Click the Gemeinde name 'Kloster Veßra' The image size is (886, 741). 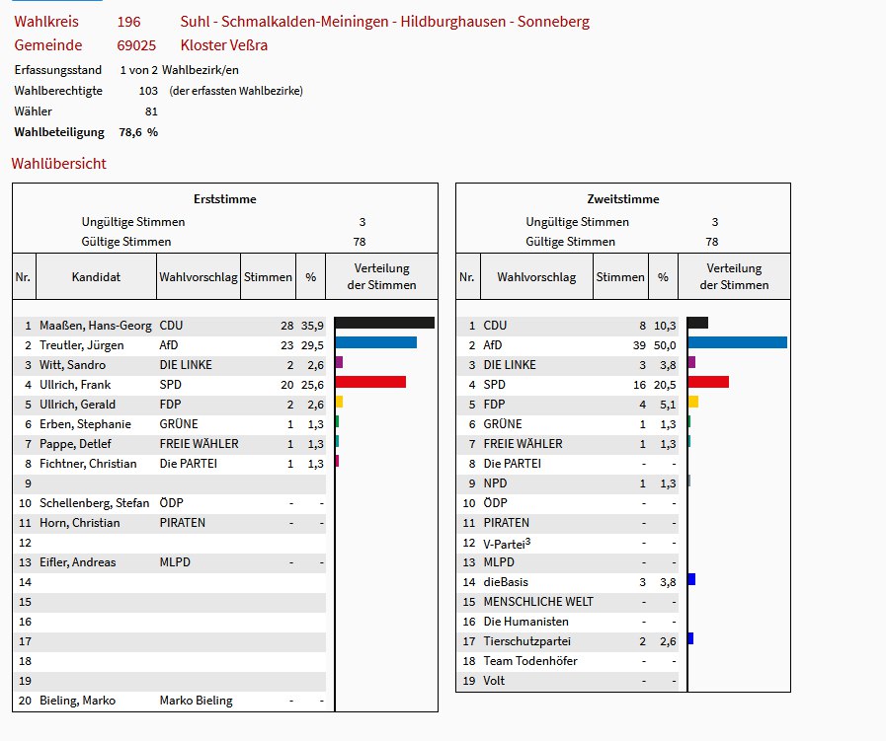pos(224,45)
